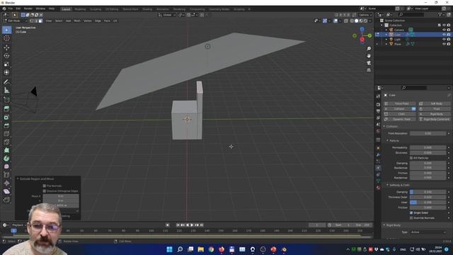Viewport: 453px width, 255px height.
Task: Collapse the Rigid Body panel
Action: tap(384, 225)
